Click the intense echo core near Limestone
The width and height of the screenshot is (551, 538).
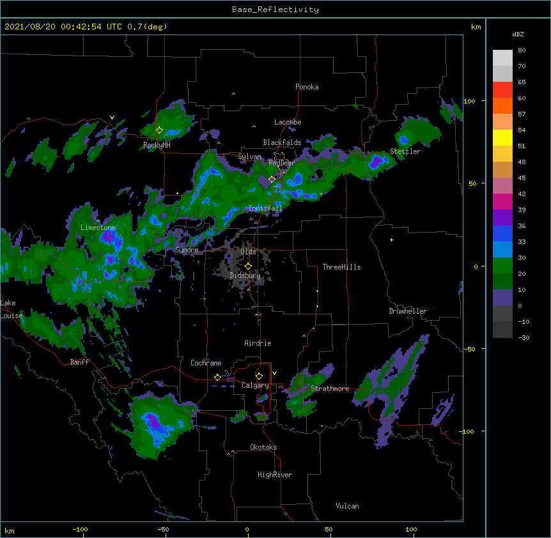108,237
